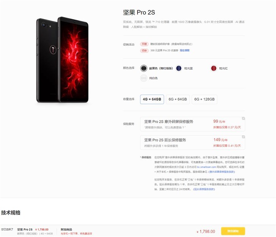Screen dimensions: 276x237
Task: Click the 现在领取 coupon link
Action: (185, 51)
